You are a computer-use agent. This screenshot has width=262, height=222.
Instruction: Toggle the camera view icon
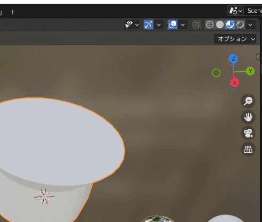248,133
